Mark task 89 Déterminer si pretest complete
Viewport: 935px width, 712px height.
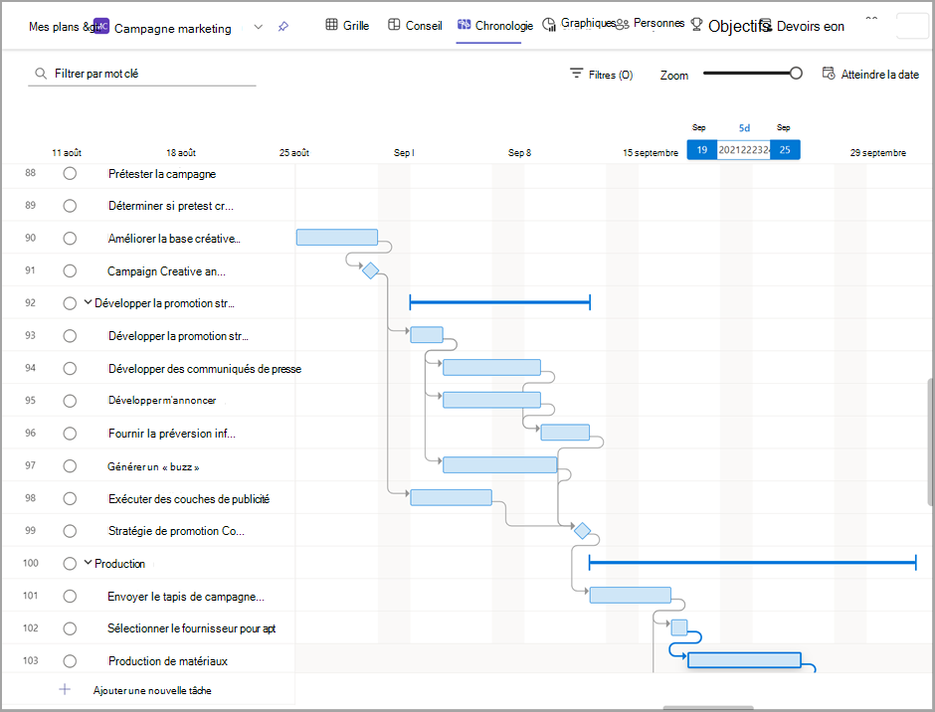pos(70,206)
